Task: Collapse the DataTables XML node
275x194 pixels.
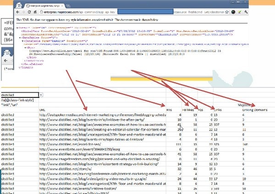Action: 20,38
